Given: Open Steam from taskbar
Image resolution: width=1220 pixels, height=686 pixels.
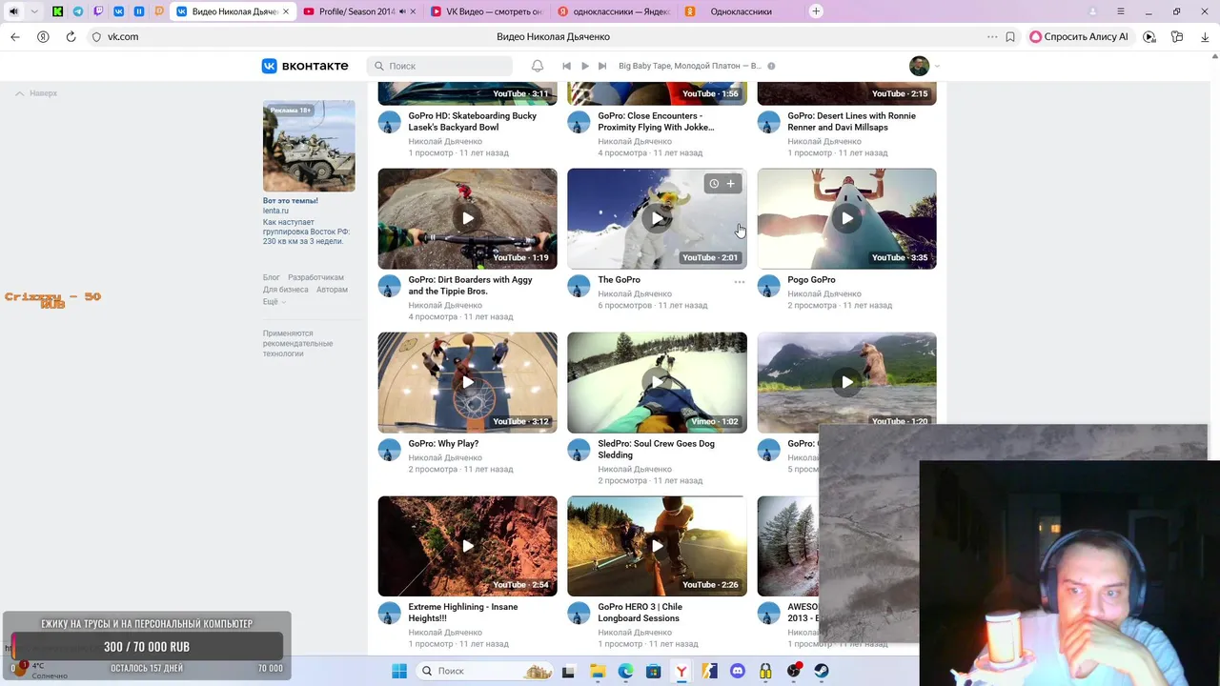Looking at the screenshot, I should [822, 671].
